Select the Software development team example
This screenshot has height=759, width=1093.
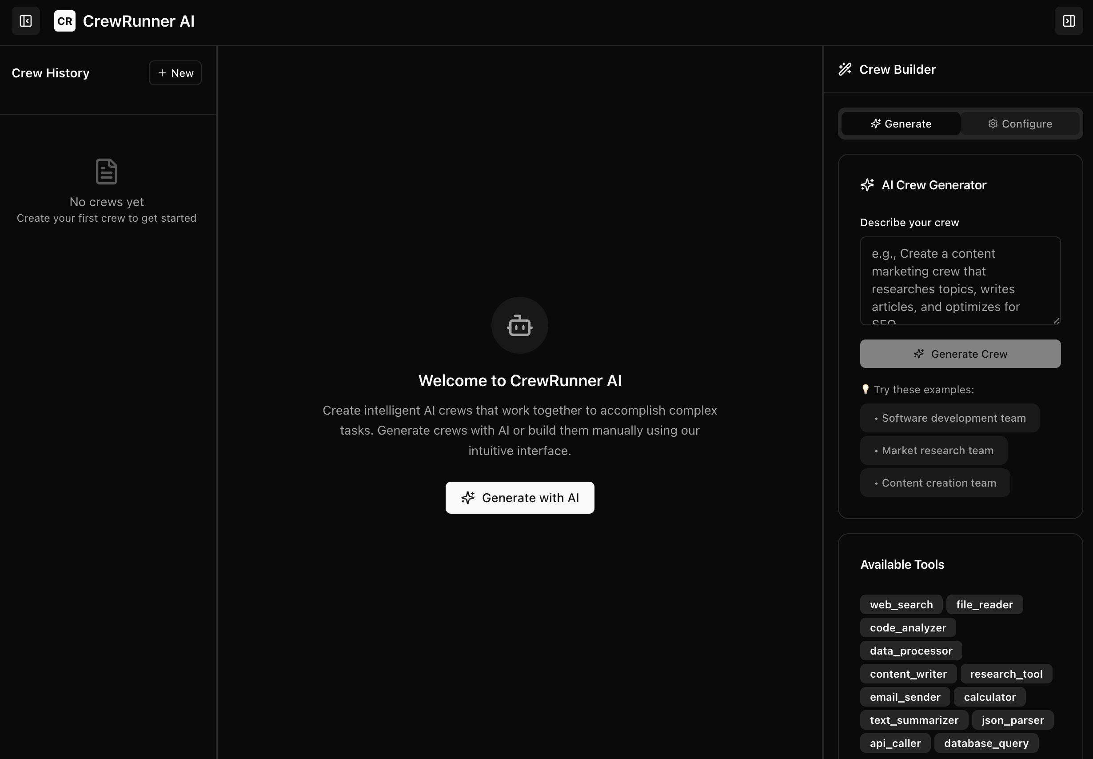(949, 418)
